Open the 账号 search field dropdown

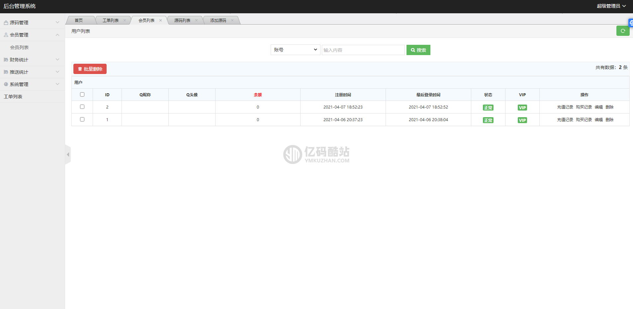coord(295,50)
